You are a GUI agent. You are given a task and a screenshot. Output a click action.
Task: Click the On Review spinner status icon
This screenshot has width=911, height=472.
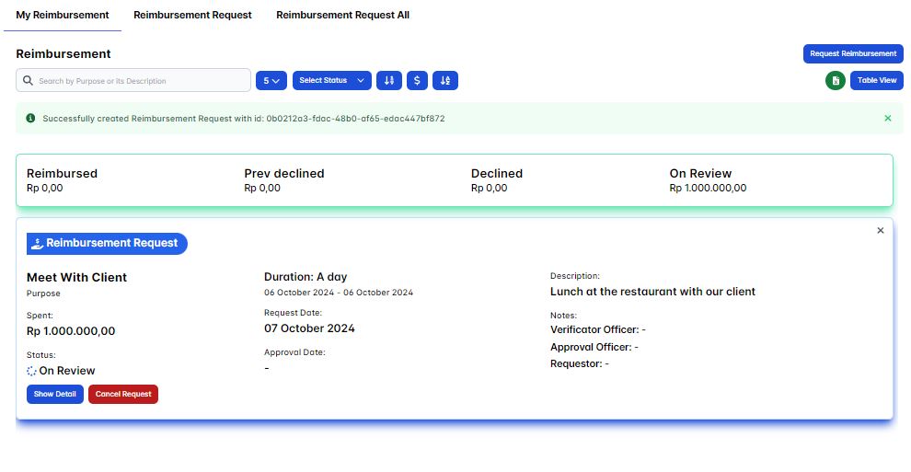[32, 371]
